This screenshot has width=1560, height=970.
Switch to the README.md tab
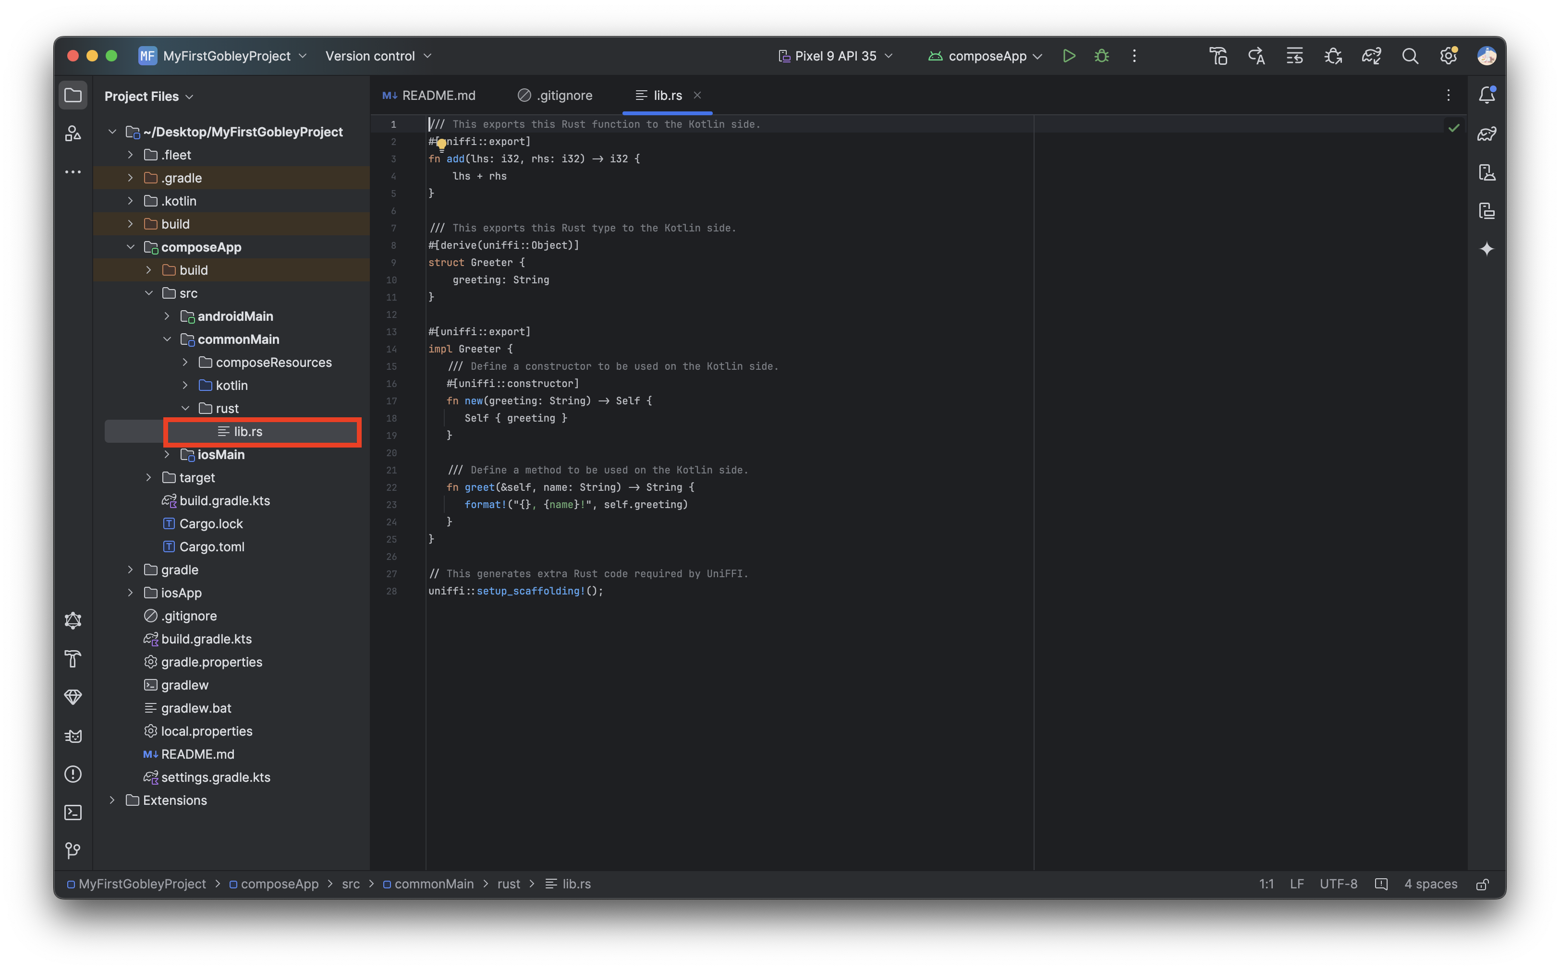tap(428, 95)
